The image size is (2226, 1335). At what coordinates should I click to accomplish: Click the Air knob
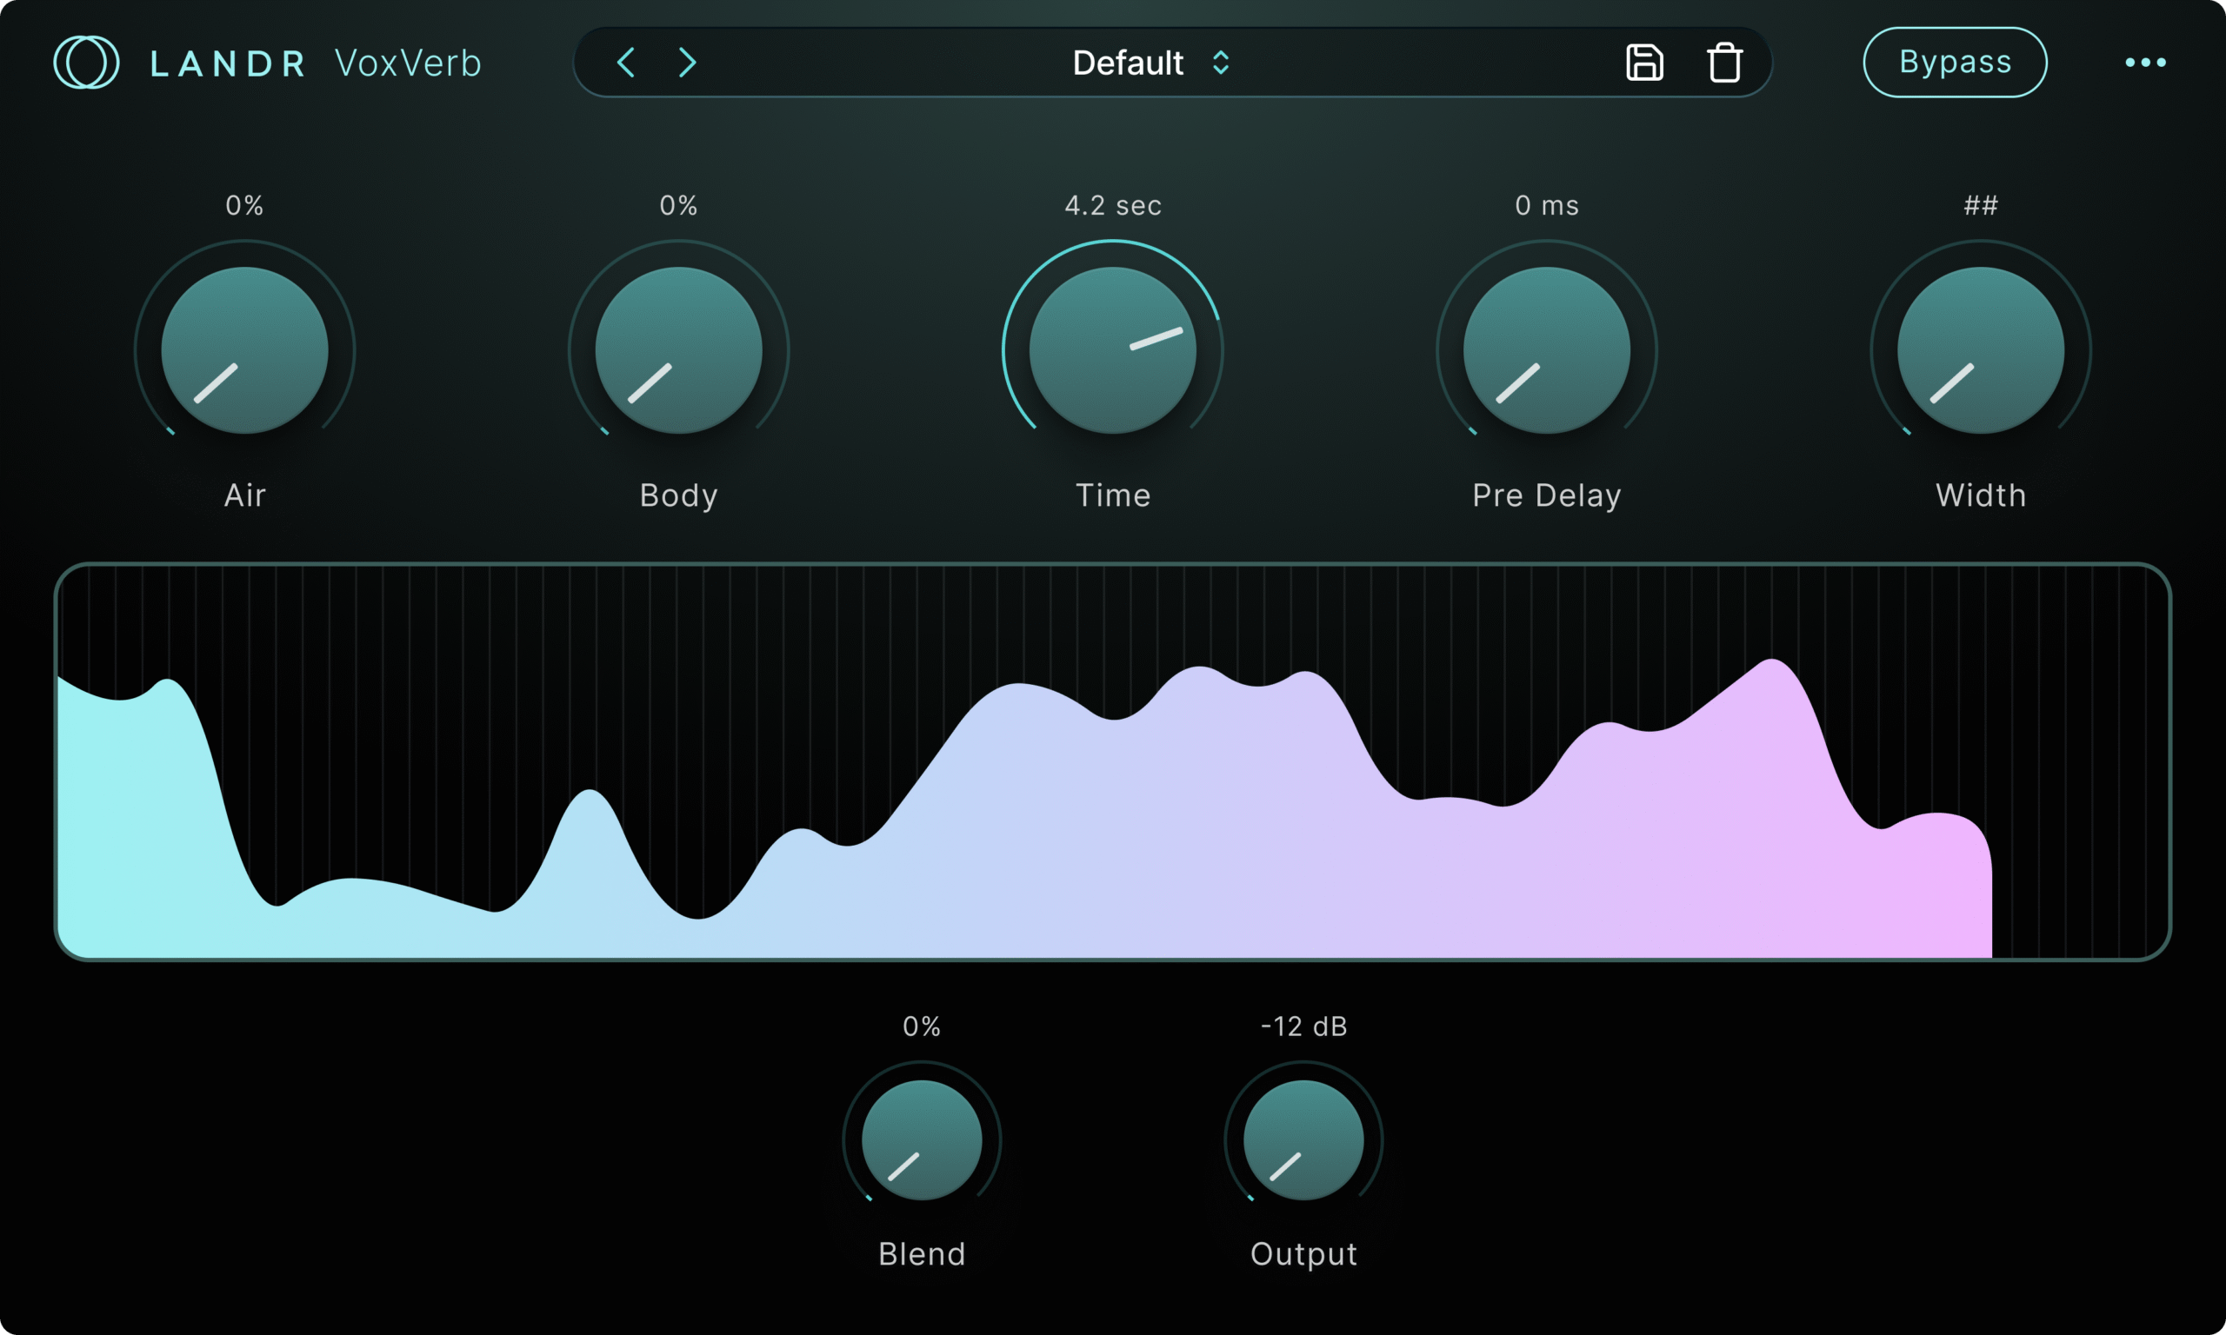(x=243, y=350)
